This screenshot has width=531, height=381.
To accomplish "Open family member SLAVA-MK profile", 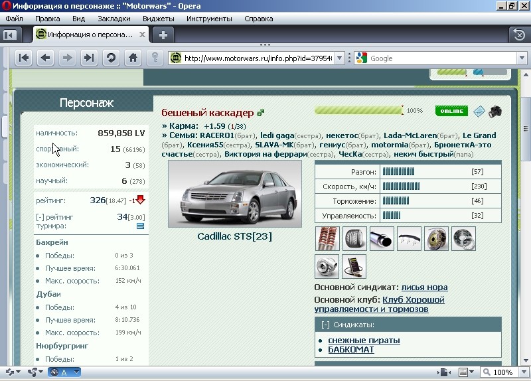I will [x=274, y=145].
